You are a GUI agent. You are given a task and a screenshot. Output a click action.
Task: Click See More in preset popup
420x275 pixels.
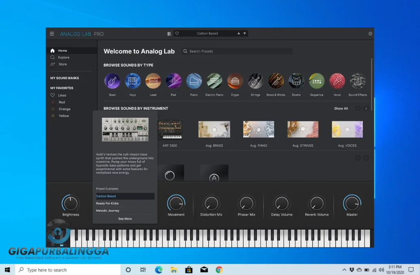coord(125,219)
